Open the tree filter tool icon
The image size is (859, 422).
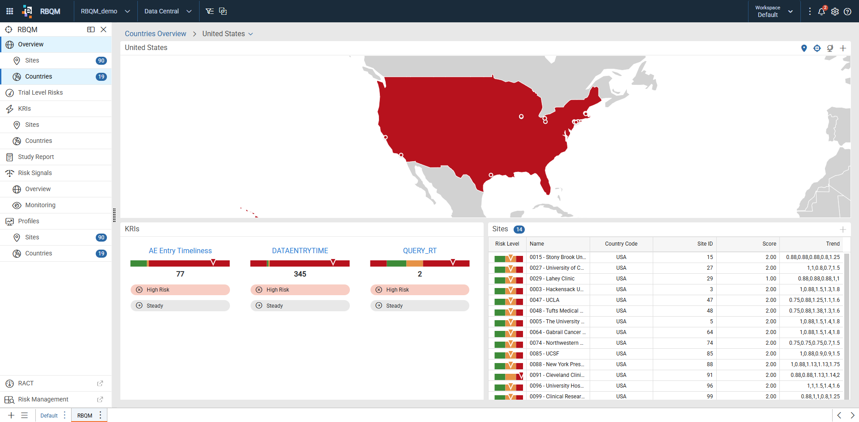209,11
